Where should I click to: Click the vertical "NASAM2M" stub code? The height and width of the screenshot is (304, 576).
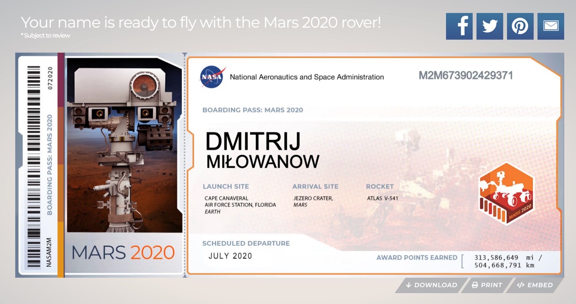click(x=49, y=252)
